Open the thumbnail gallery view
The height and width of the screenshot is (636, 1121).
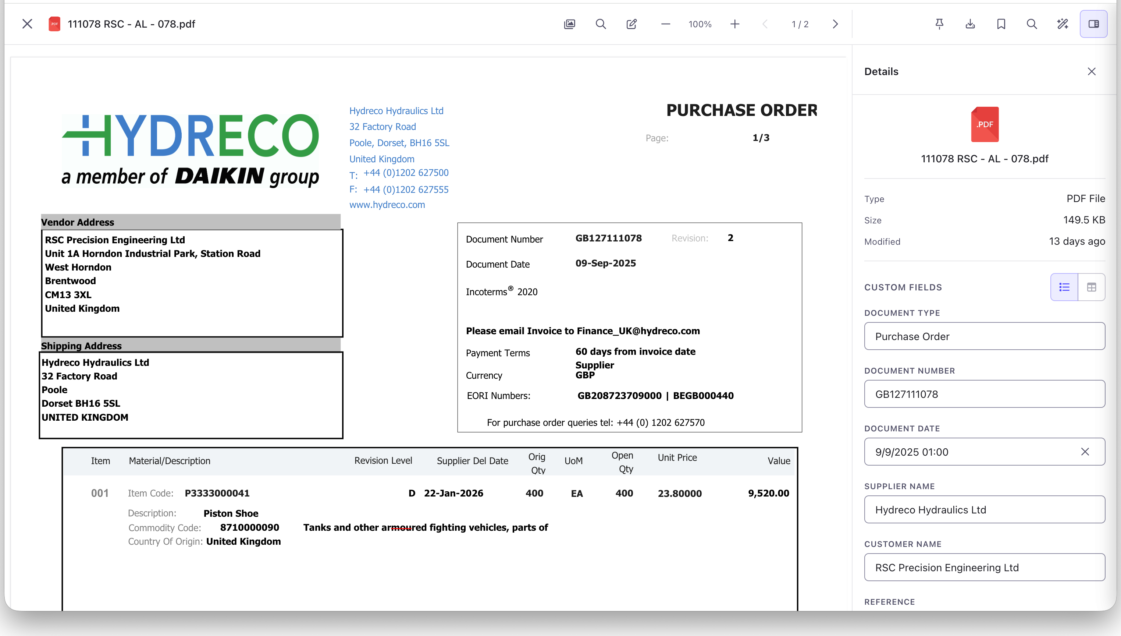(x=569, y=24)
